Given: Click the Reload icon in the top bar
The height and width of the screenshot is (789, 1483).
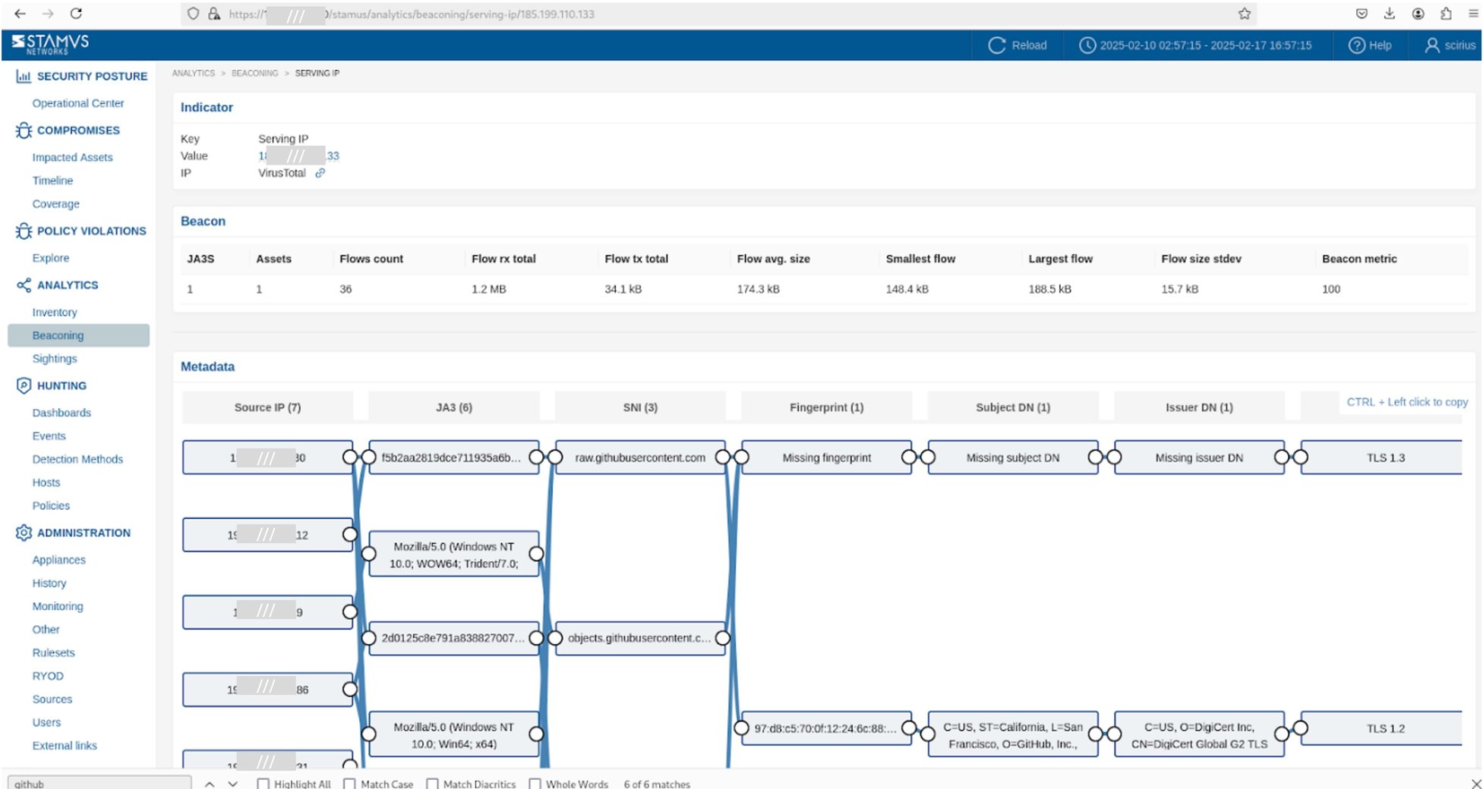Looking at the screenshot, I should coord(996,45).
